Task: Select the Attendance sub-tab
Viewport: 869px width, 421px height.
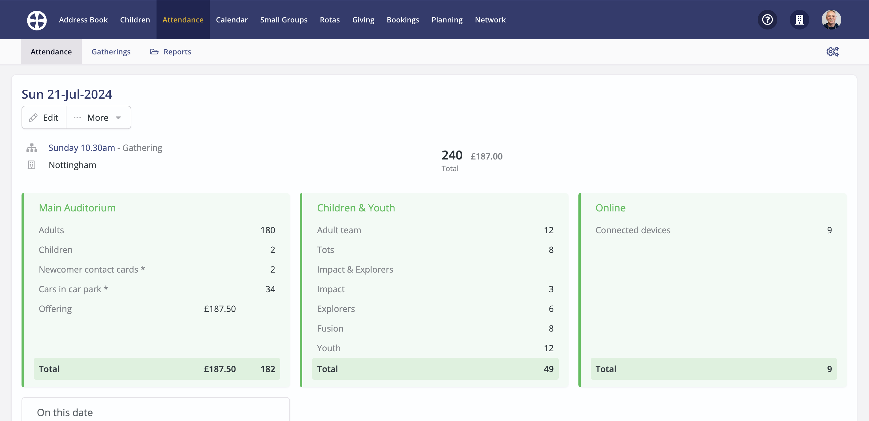Action: (51, 52)
